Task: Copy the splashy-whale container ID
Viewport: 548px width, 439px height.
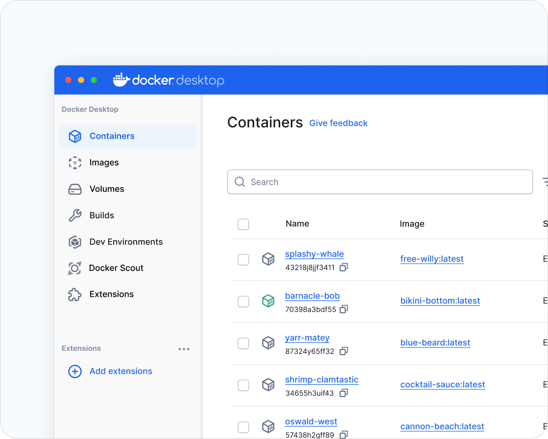Action: coord(344,268)
